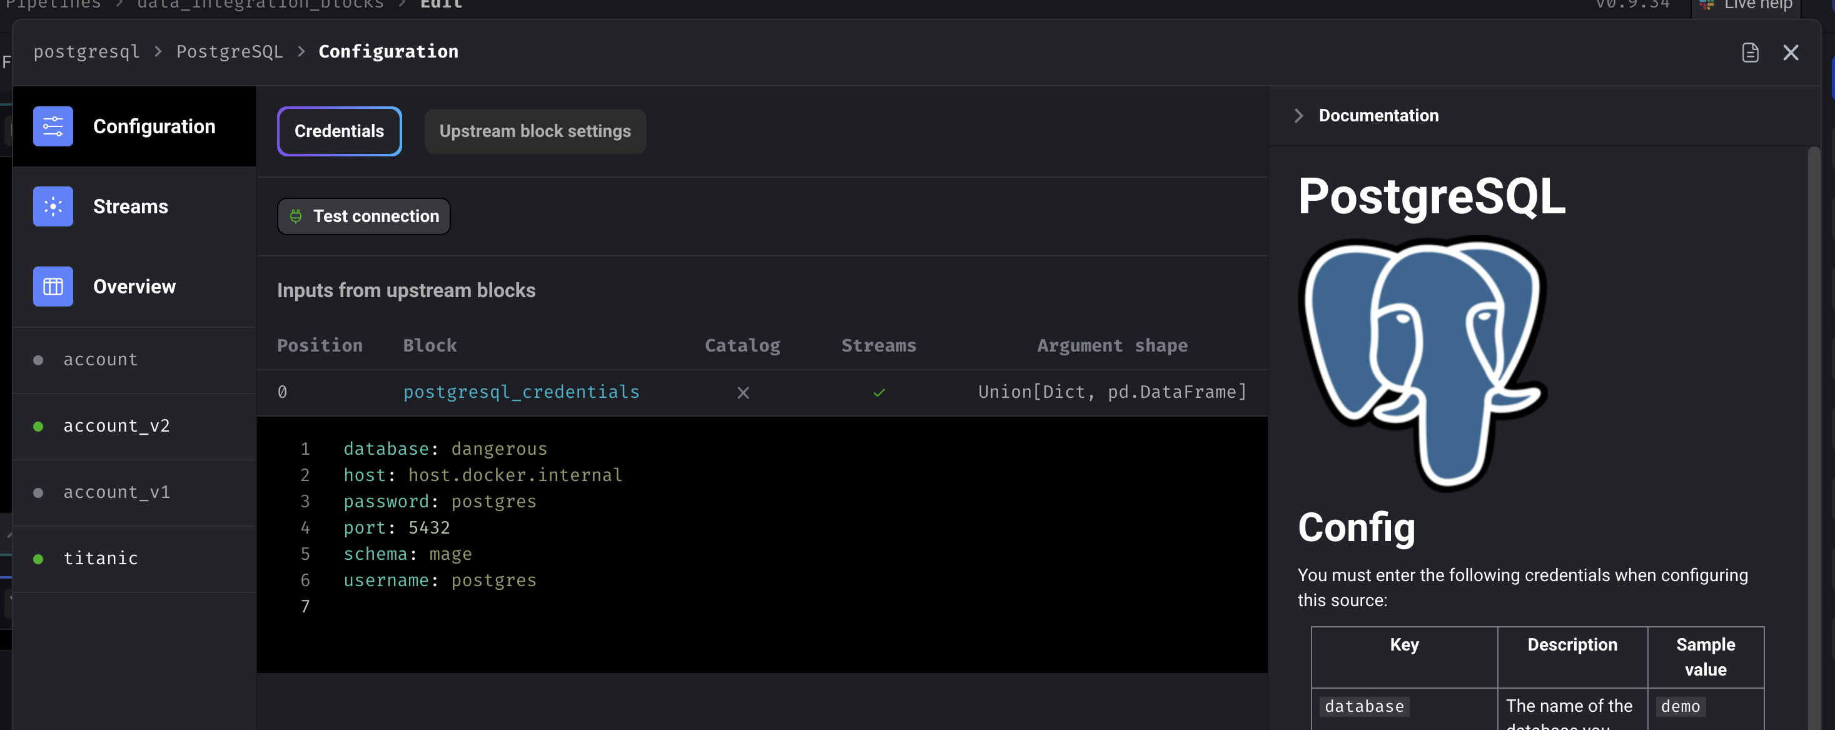This screenshot has width=1835, height=730.
Task: Click PostgreSQL breadcrumb item
Action: click(x=230, y=51)
